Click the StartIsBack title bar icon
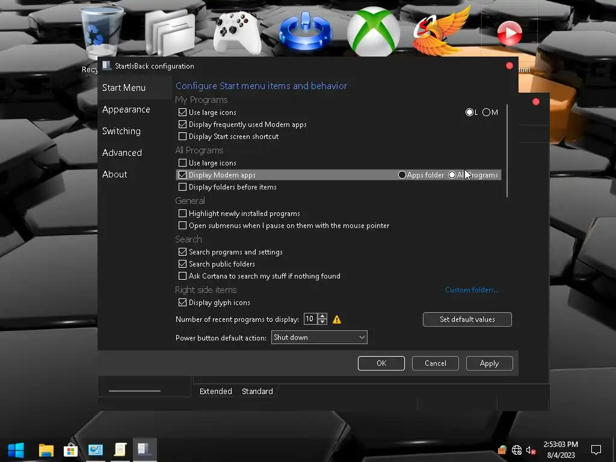The width and height of the screenshot is (616, 462). coord(106,66)
